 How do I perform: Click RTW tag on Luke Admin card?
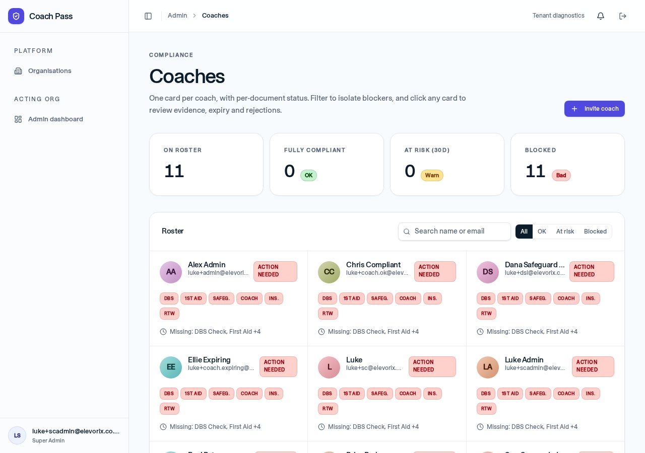click(486, 409)
